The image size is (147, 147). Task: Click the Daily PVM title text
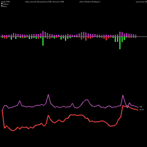click(x=6, y=2)
